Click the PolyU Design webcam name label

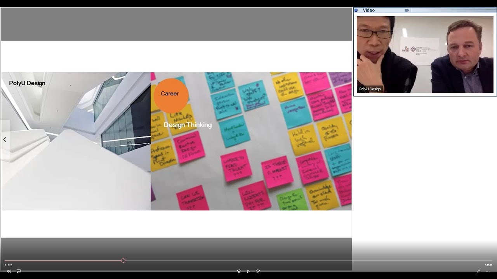370,89
